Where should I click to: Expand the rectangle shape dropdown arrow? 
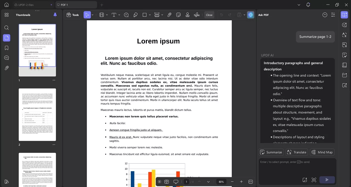click(149, 15)
